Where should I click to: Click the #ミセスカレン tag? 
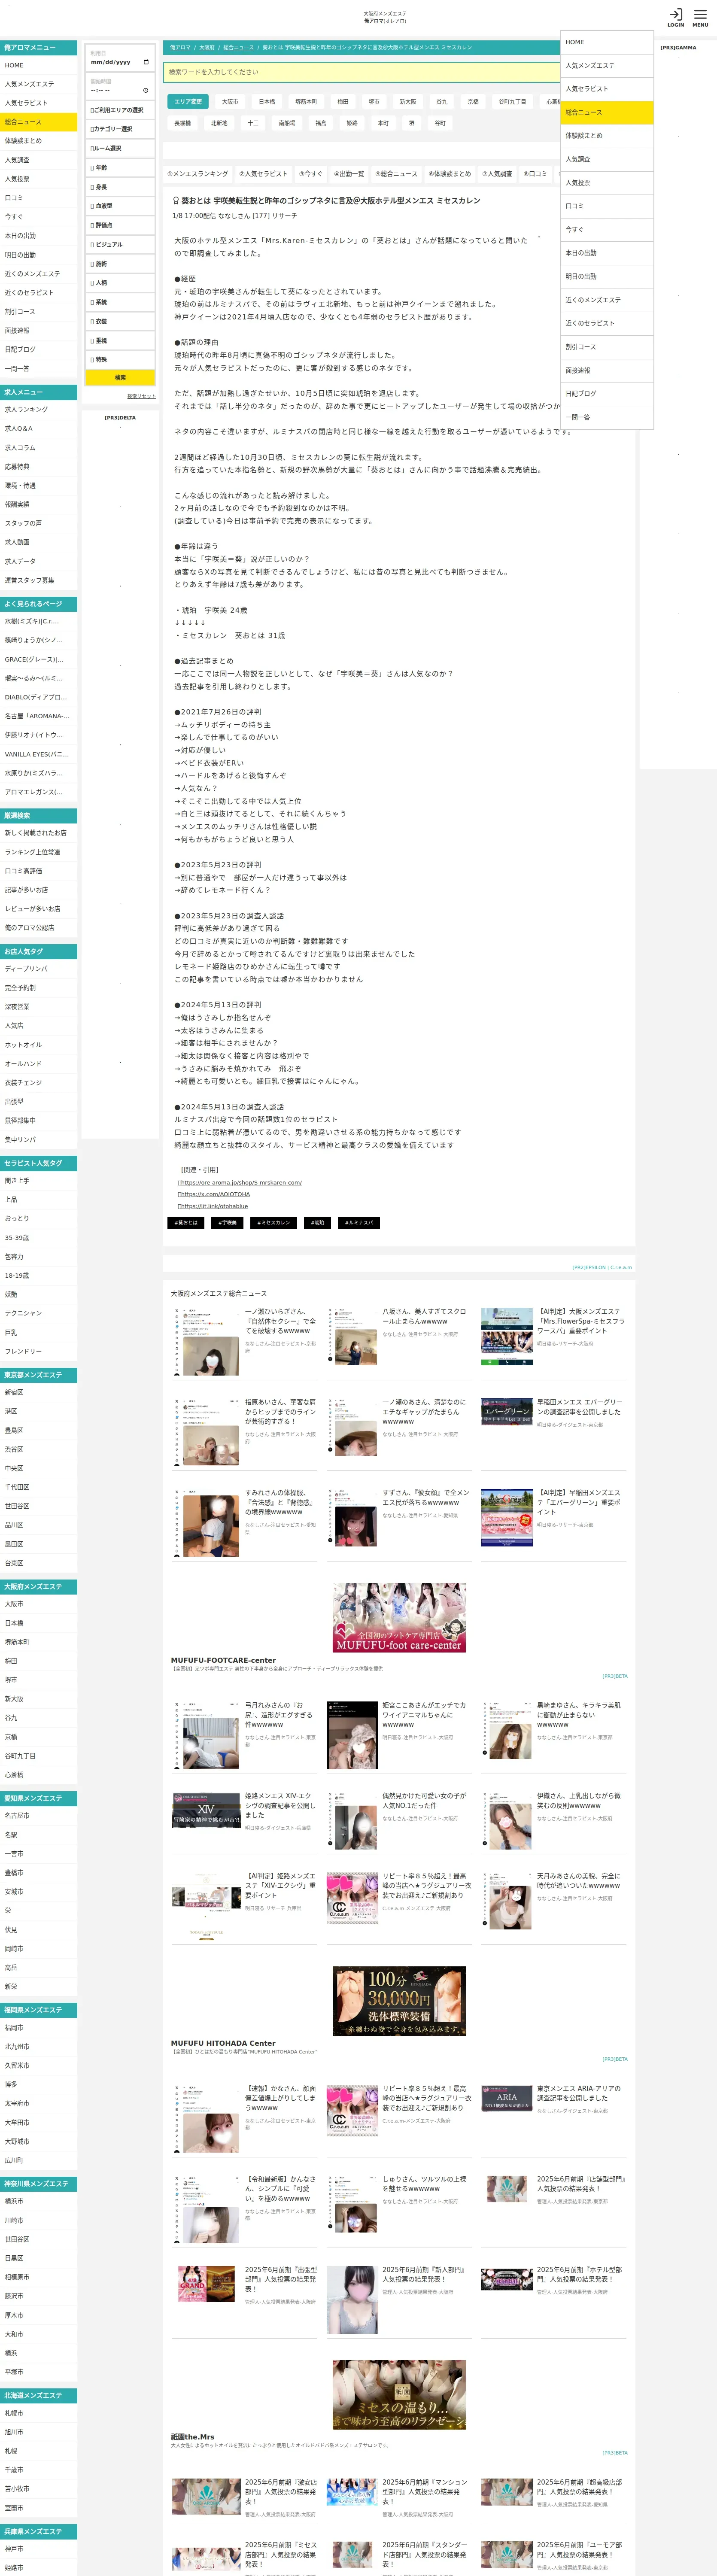(273, 1223)
